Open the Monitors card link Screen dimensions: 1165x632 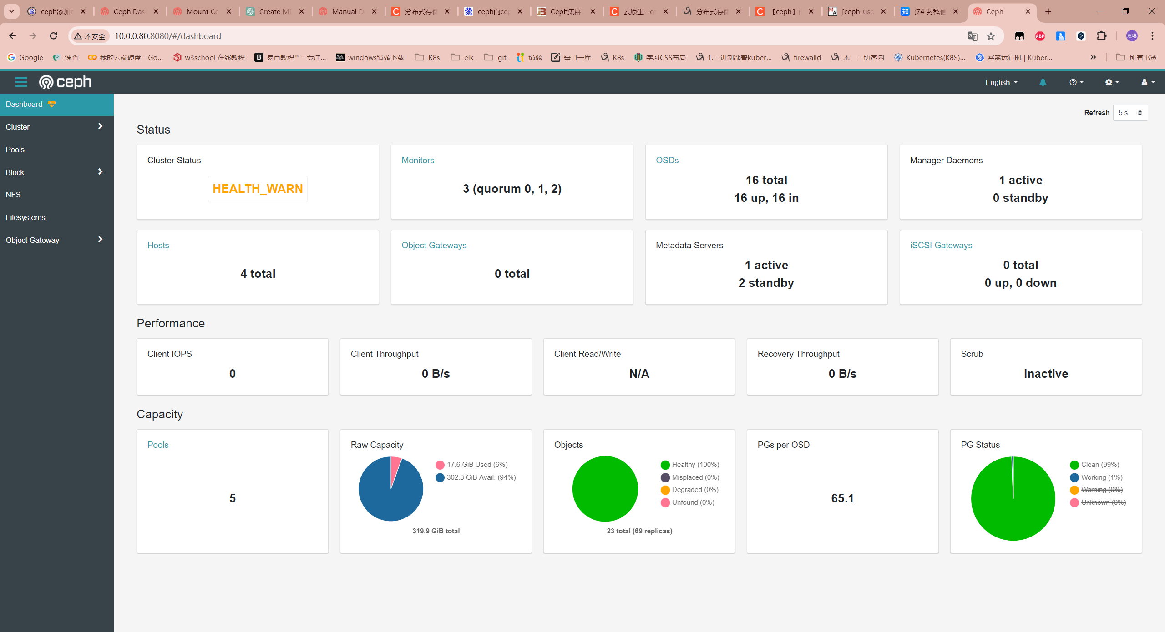(x=417, y=160)
